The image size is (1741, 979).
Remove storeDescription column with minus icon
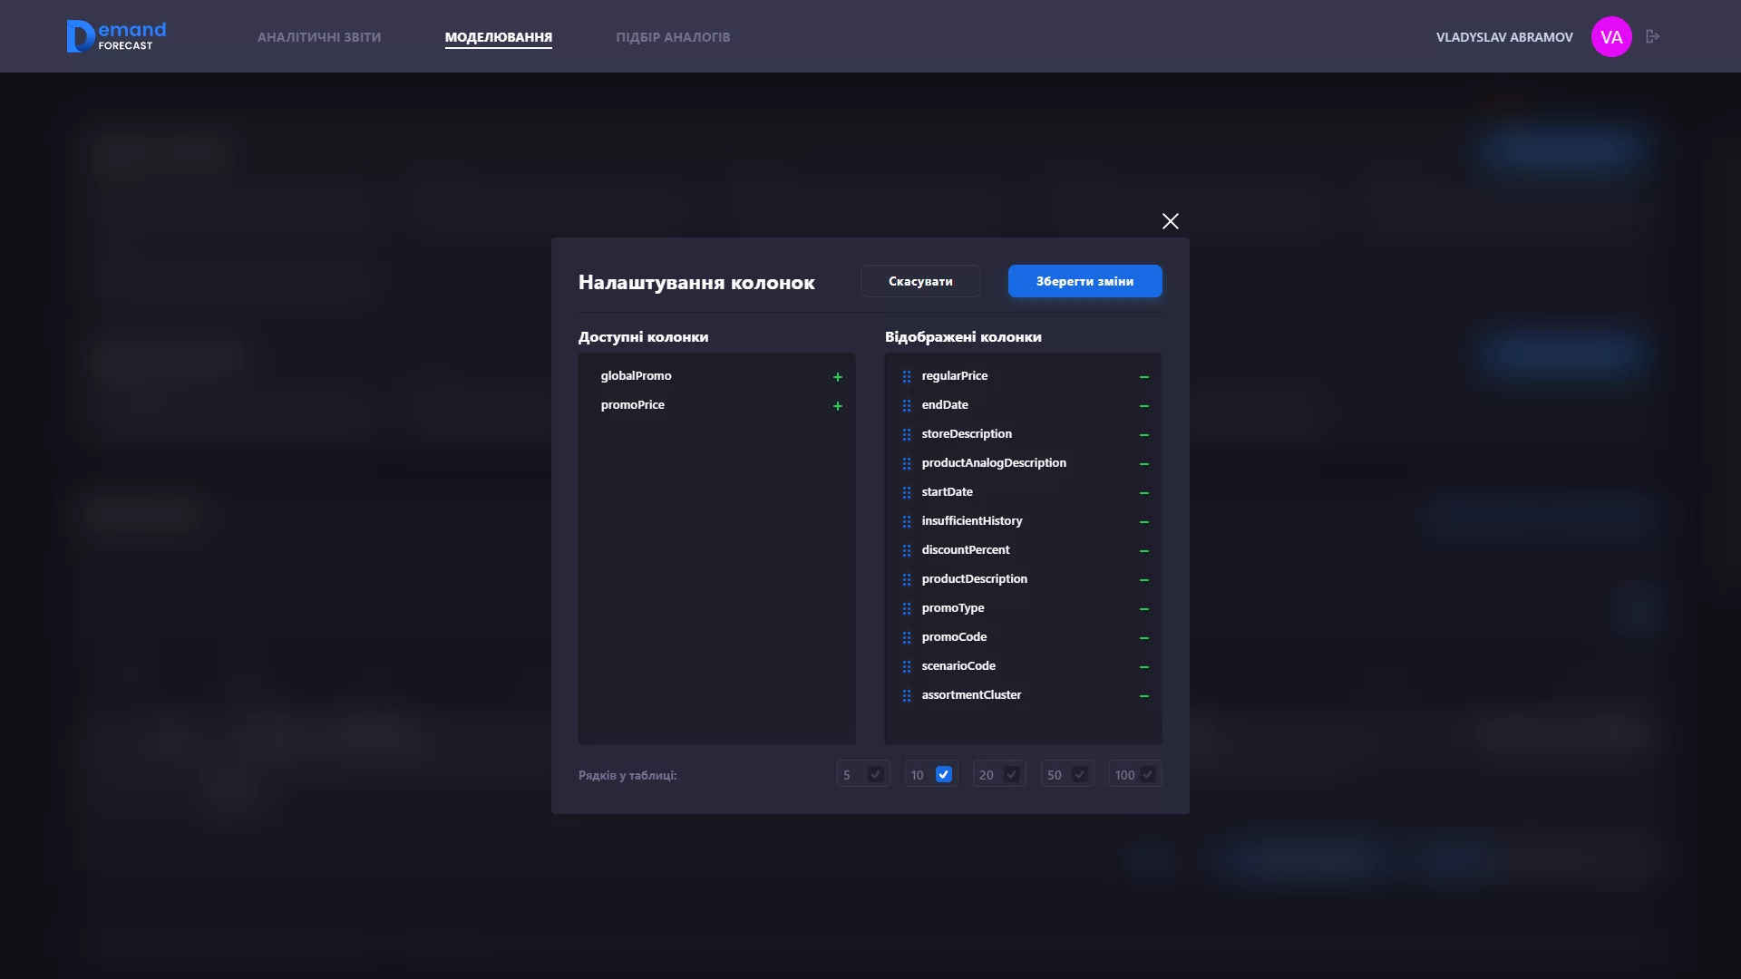(1143, 435)
